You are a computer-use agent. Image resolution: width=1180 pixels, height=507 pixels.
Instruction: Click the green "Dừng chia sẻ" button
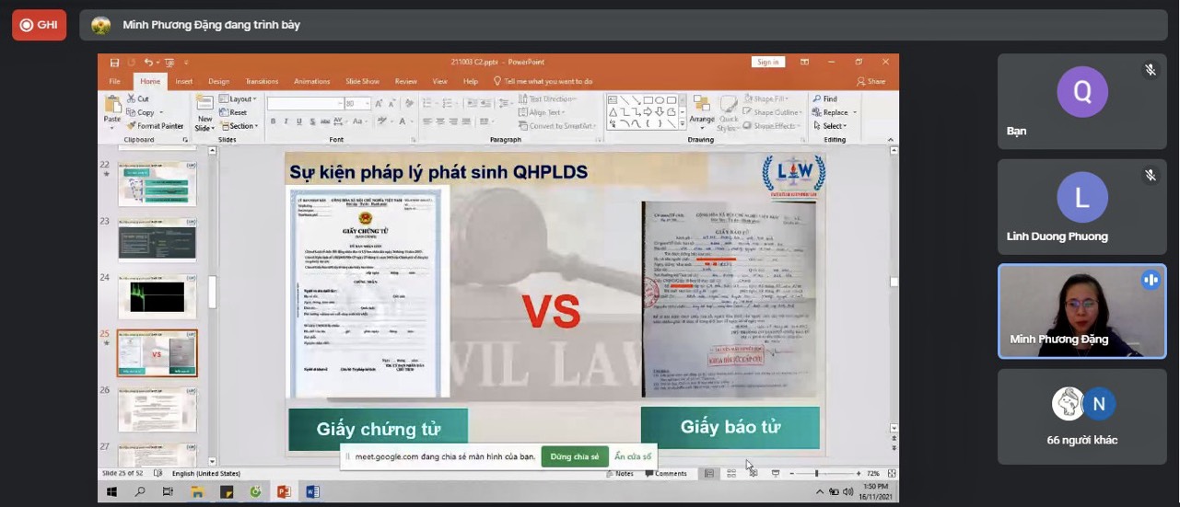[574, 456]
